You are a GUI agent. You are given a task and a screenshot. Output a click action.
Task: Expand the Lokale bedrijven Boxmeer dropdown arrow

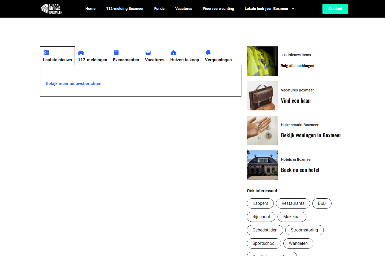293,9
